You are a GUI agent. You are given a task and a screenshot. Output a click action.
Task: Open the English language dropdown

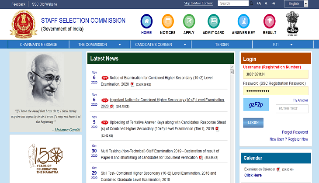(x=296, y=3)
